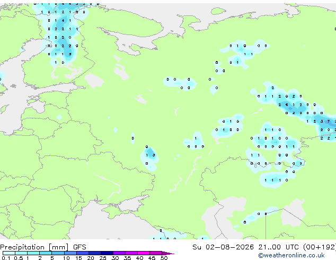Click the 0.1–0.5 mm lightest cyan legend swatch
The image size is (336, 260).
[x=9, y=253]
